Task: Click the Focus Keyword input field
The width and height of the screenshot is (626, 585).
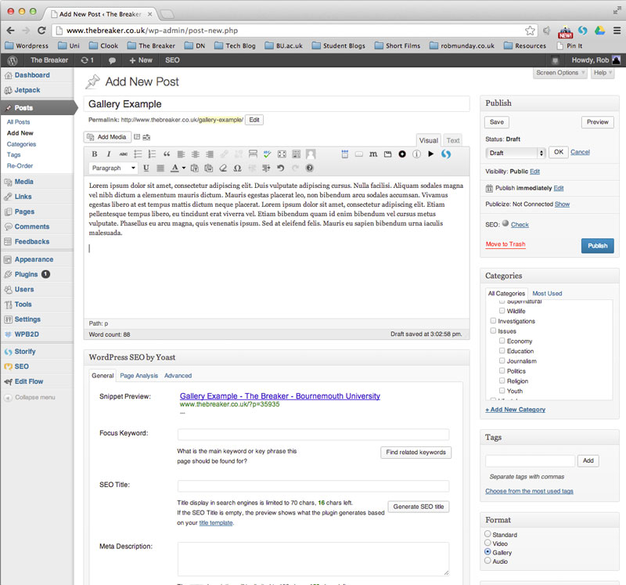Action: tap(314, 435)
